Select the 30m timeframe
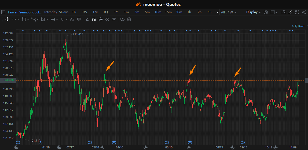Image resolution: width=308 pixels, height=150 pixels. tap(179, 12)
